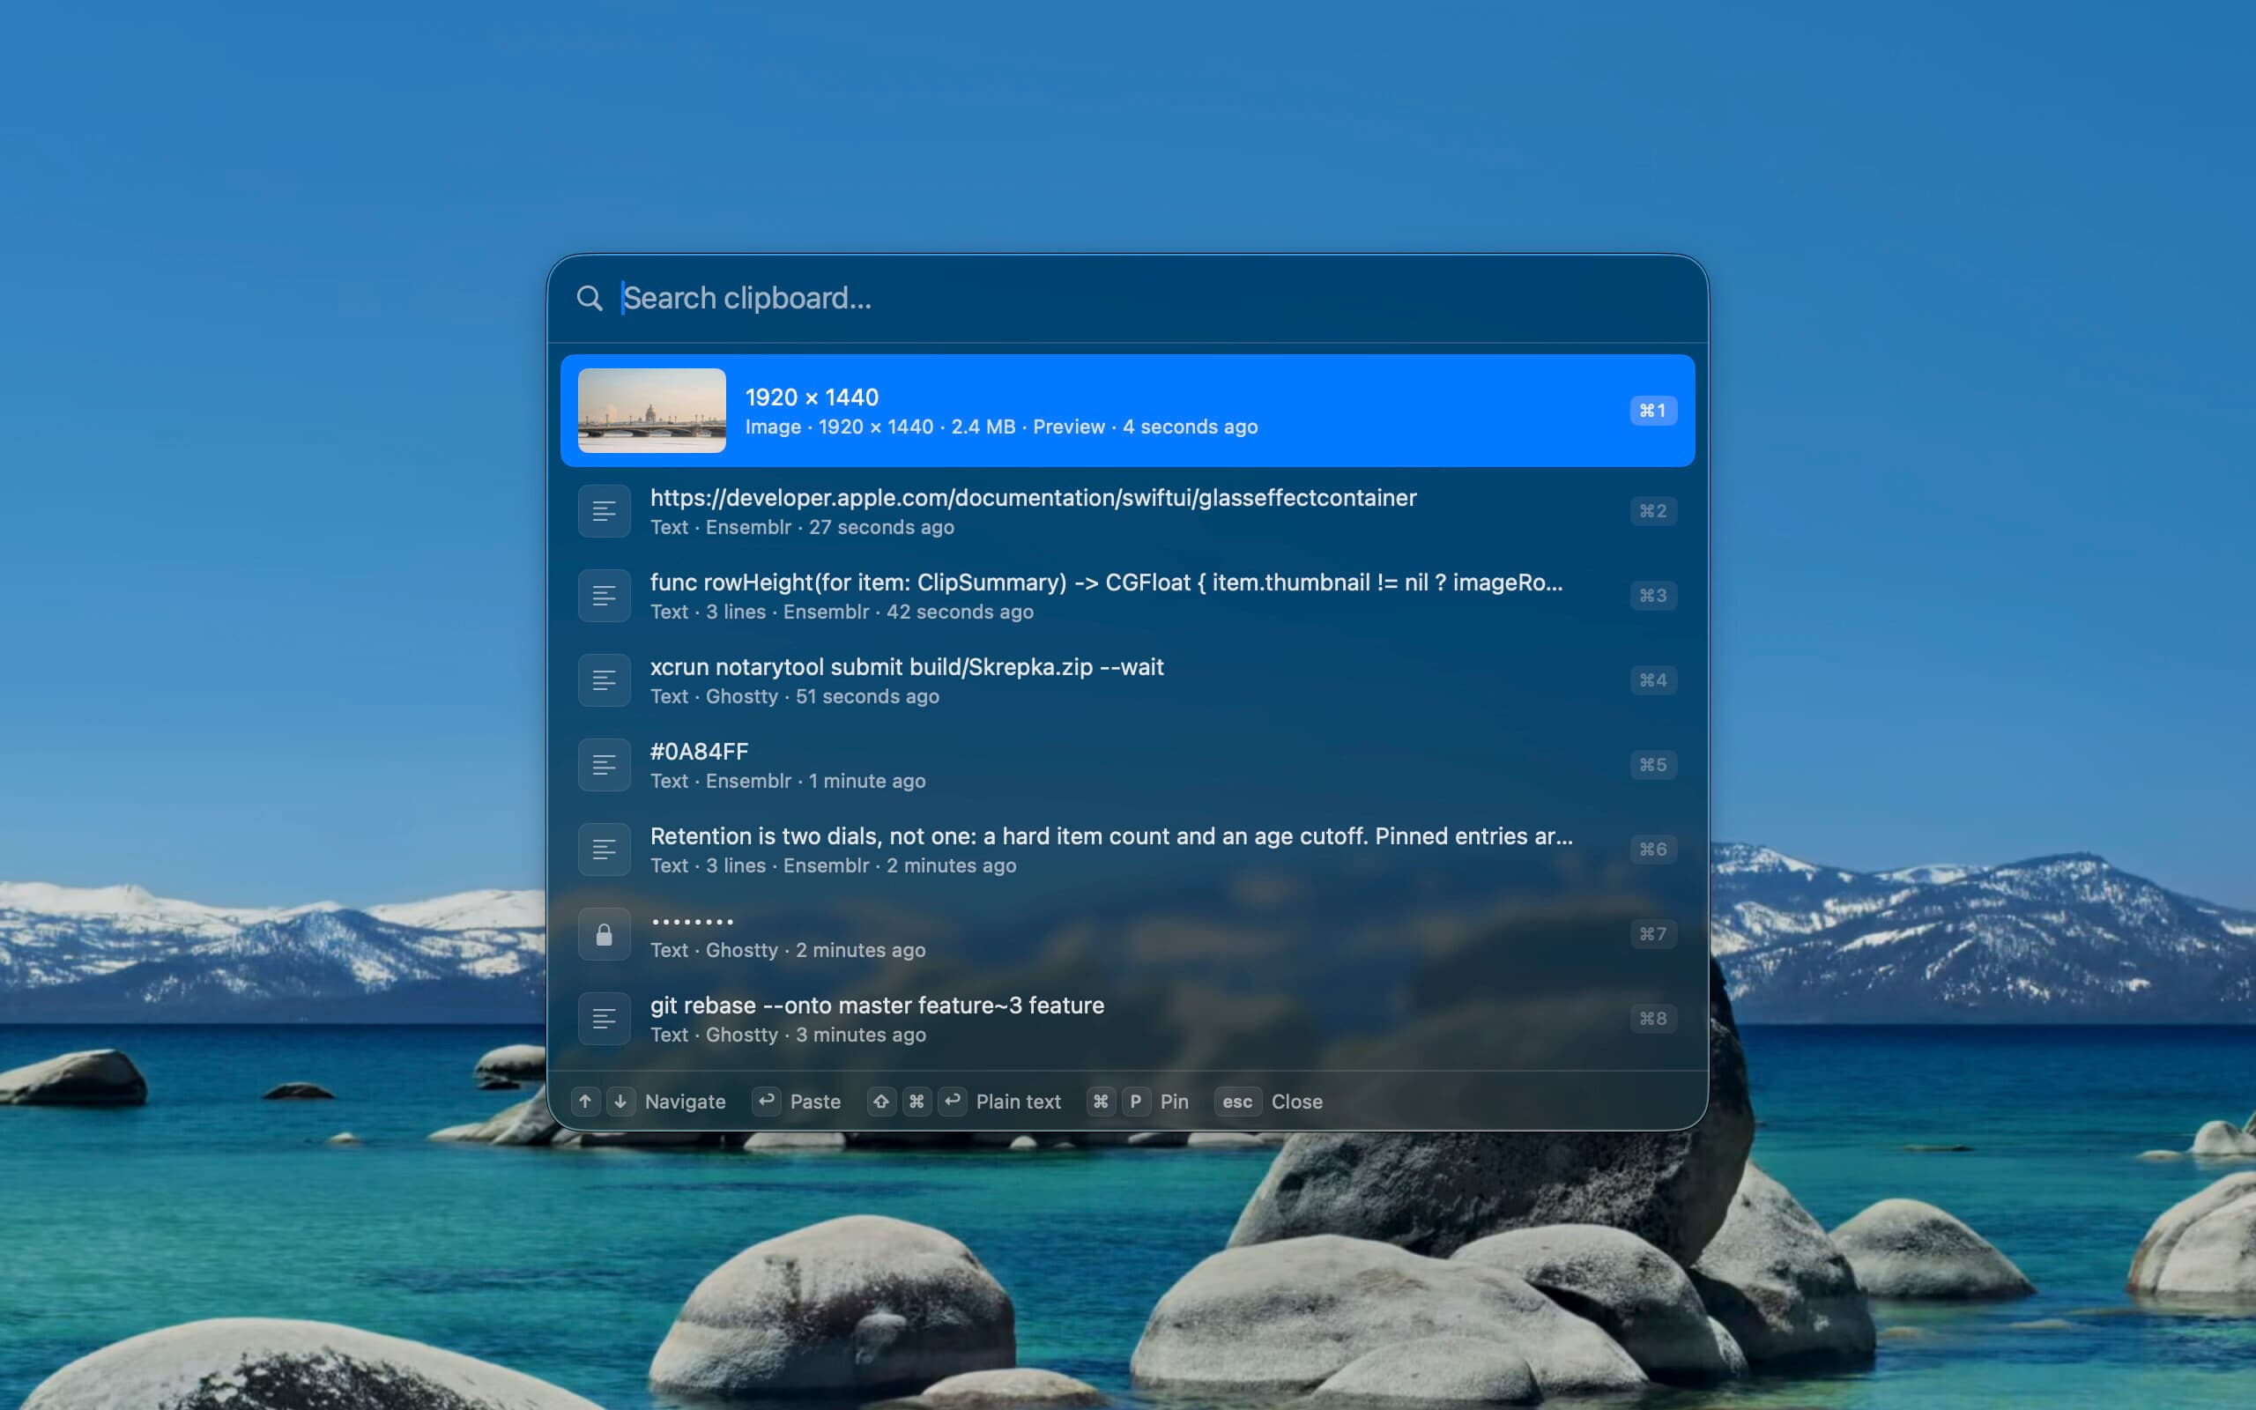Click the P key hint for Pin
2256x1410 pixels.
point(1135,1102)
